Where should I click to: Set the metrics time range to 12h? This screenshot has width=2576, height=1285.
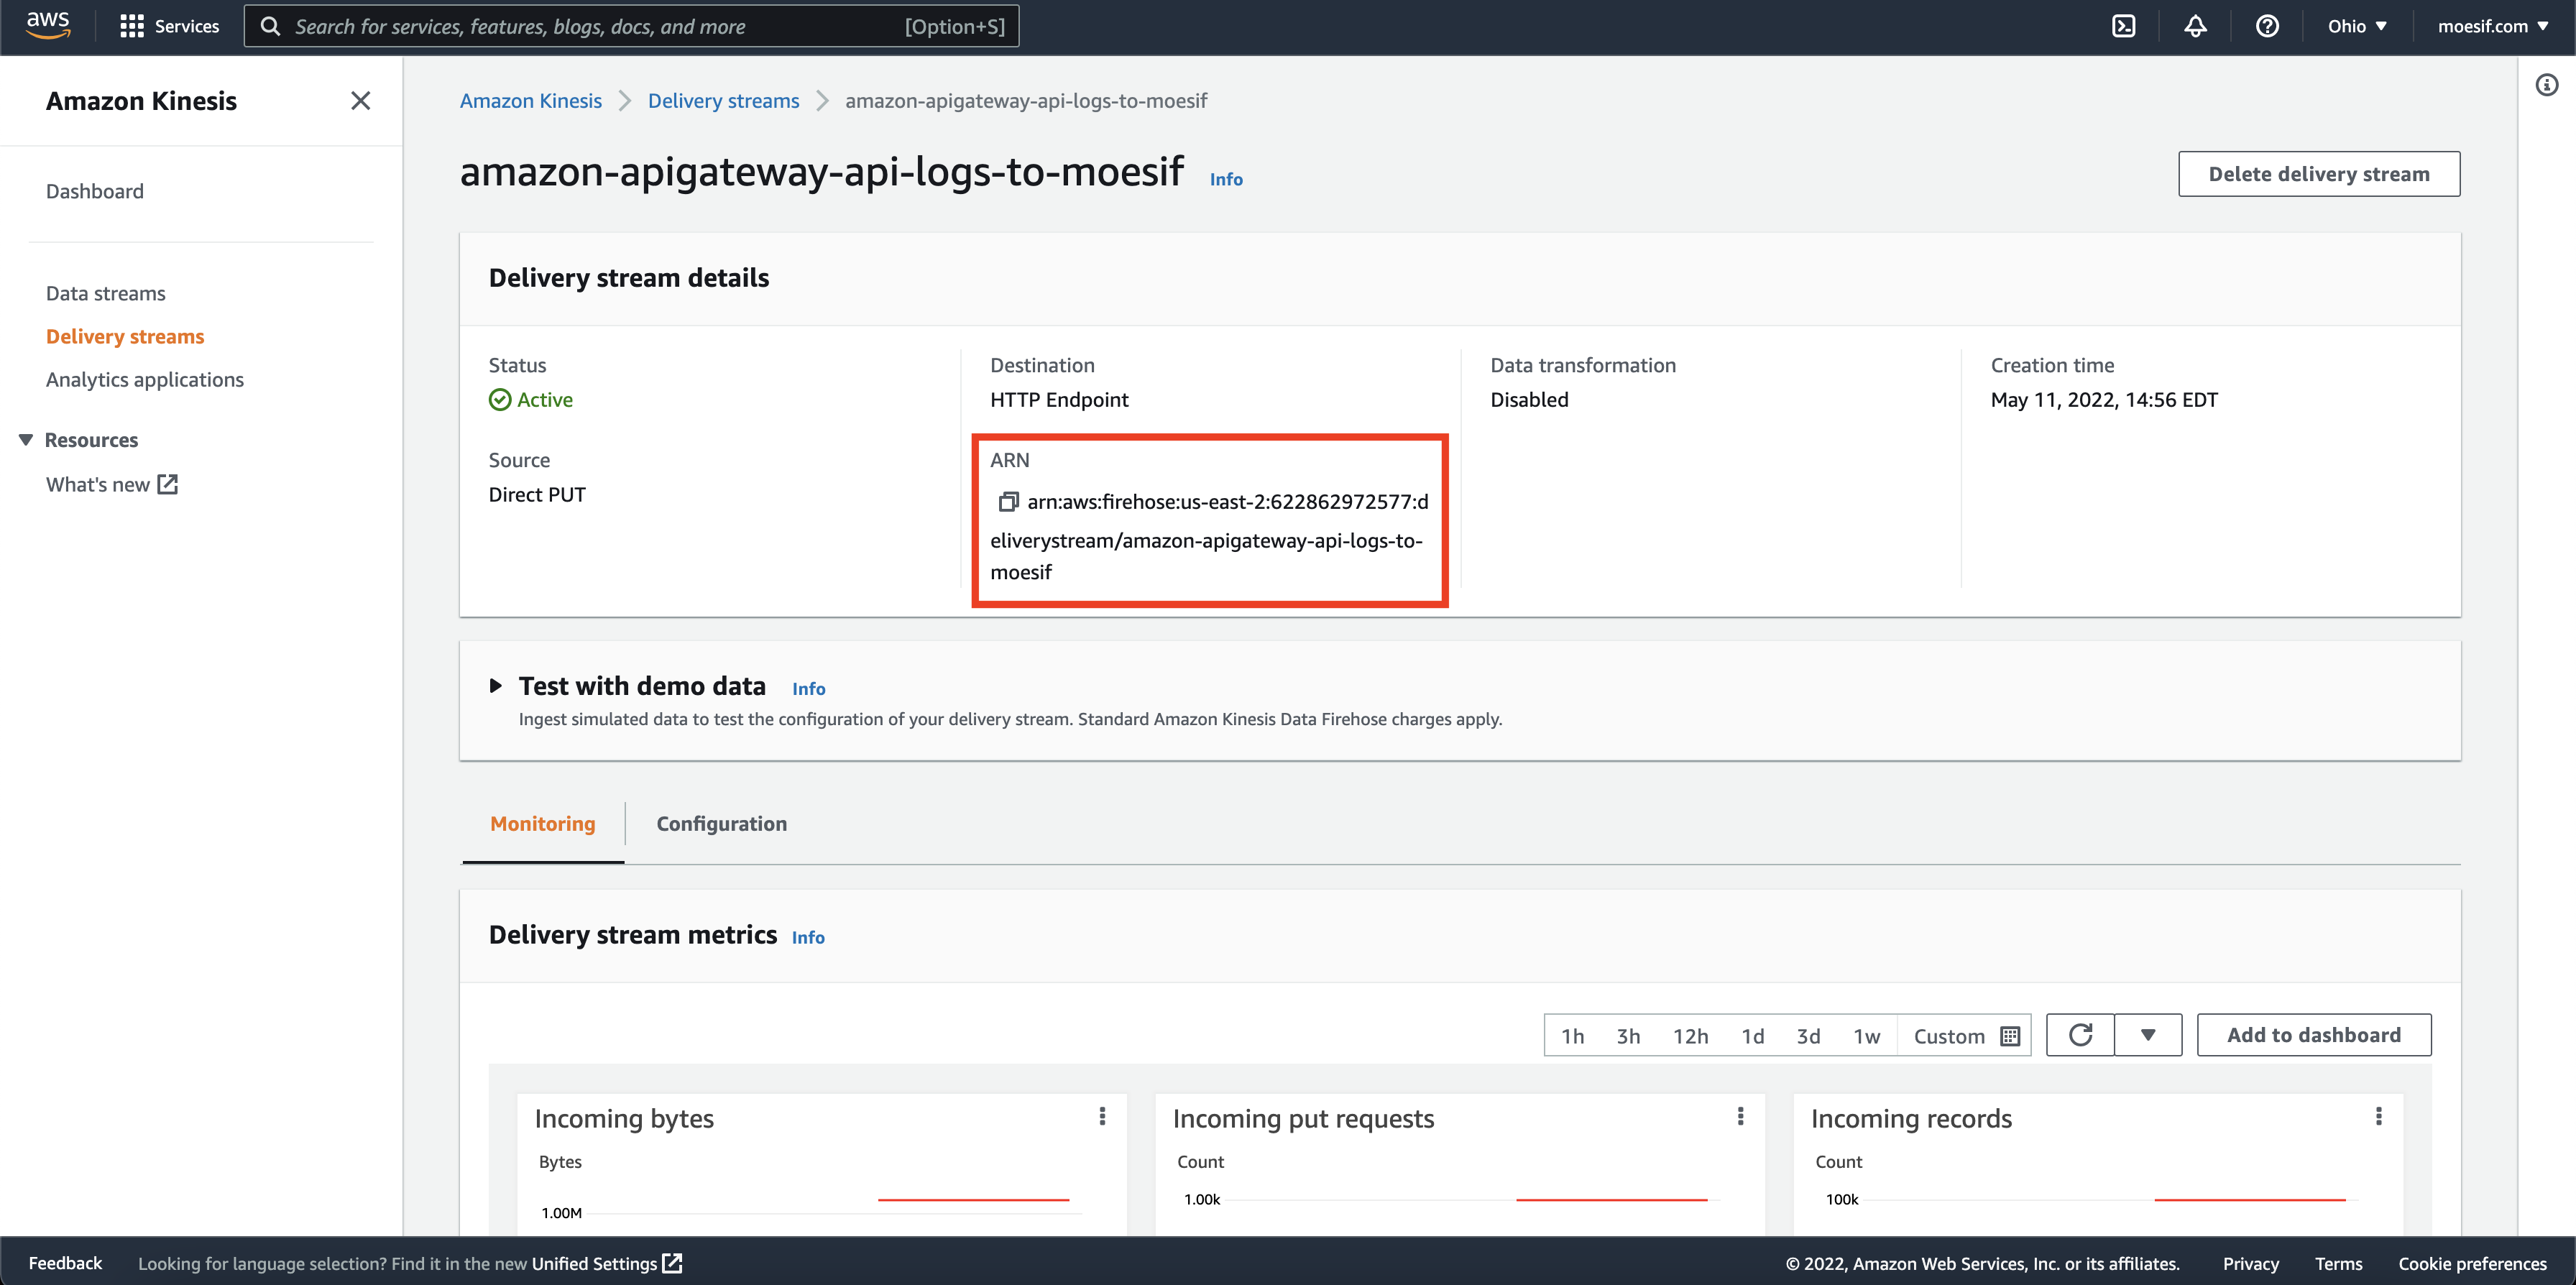[x=1691, y=1036]
